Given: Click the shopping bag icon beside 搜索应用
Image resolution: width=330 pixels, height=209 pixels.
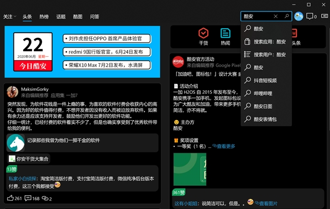Looking at the screenshot, I should tap(247, 41).
